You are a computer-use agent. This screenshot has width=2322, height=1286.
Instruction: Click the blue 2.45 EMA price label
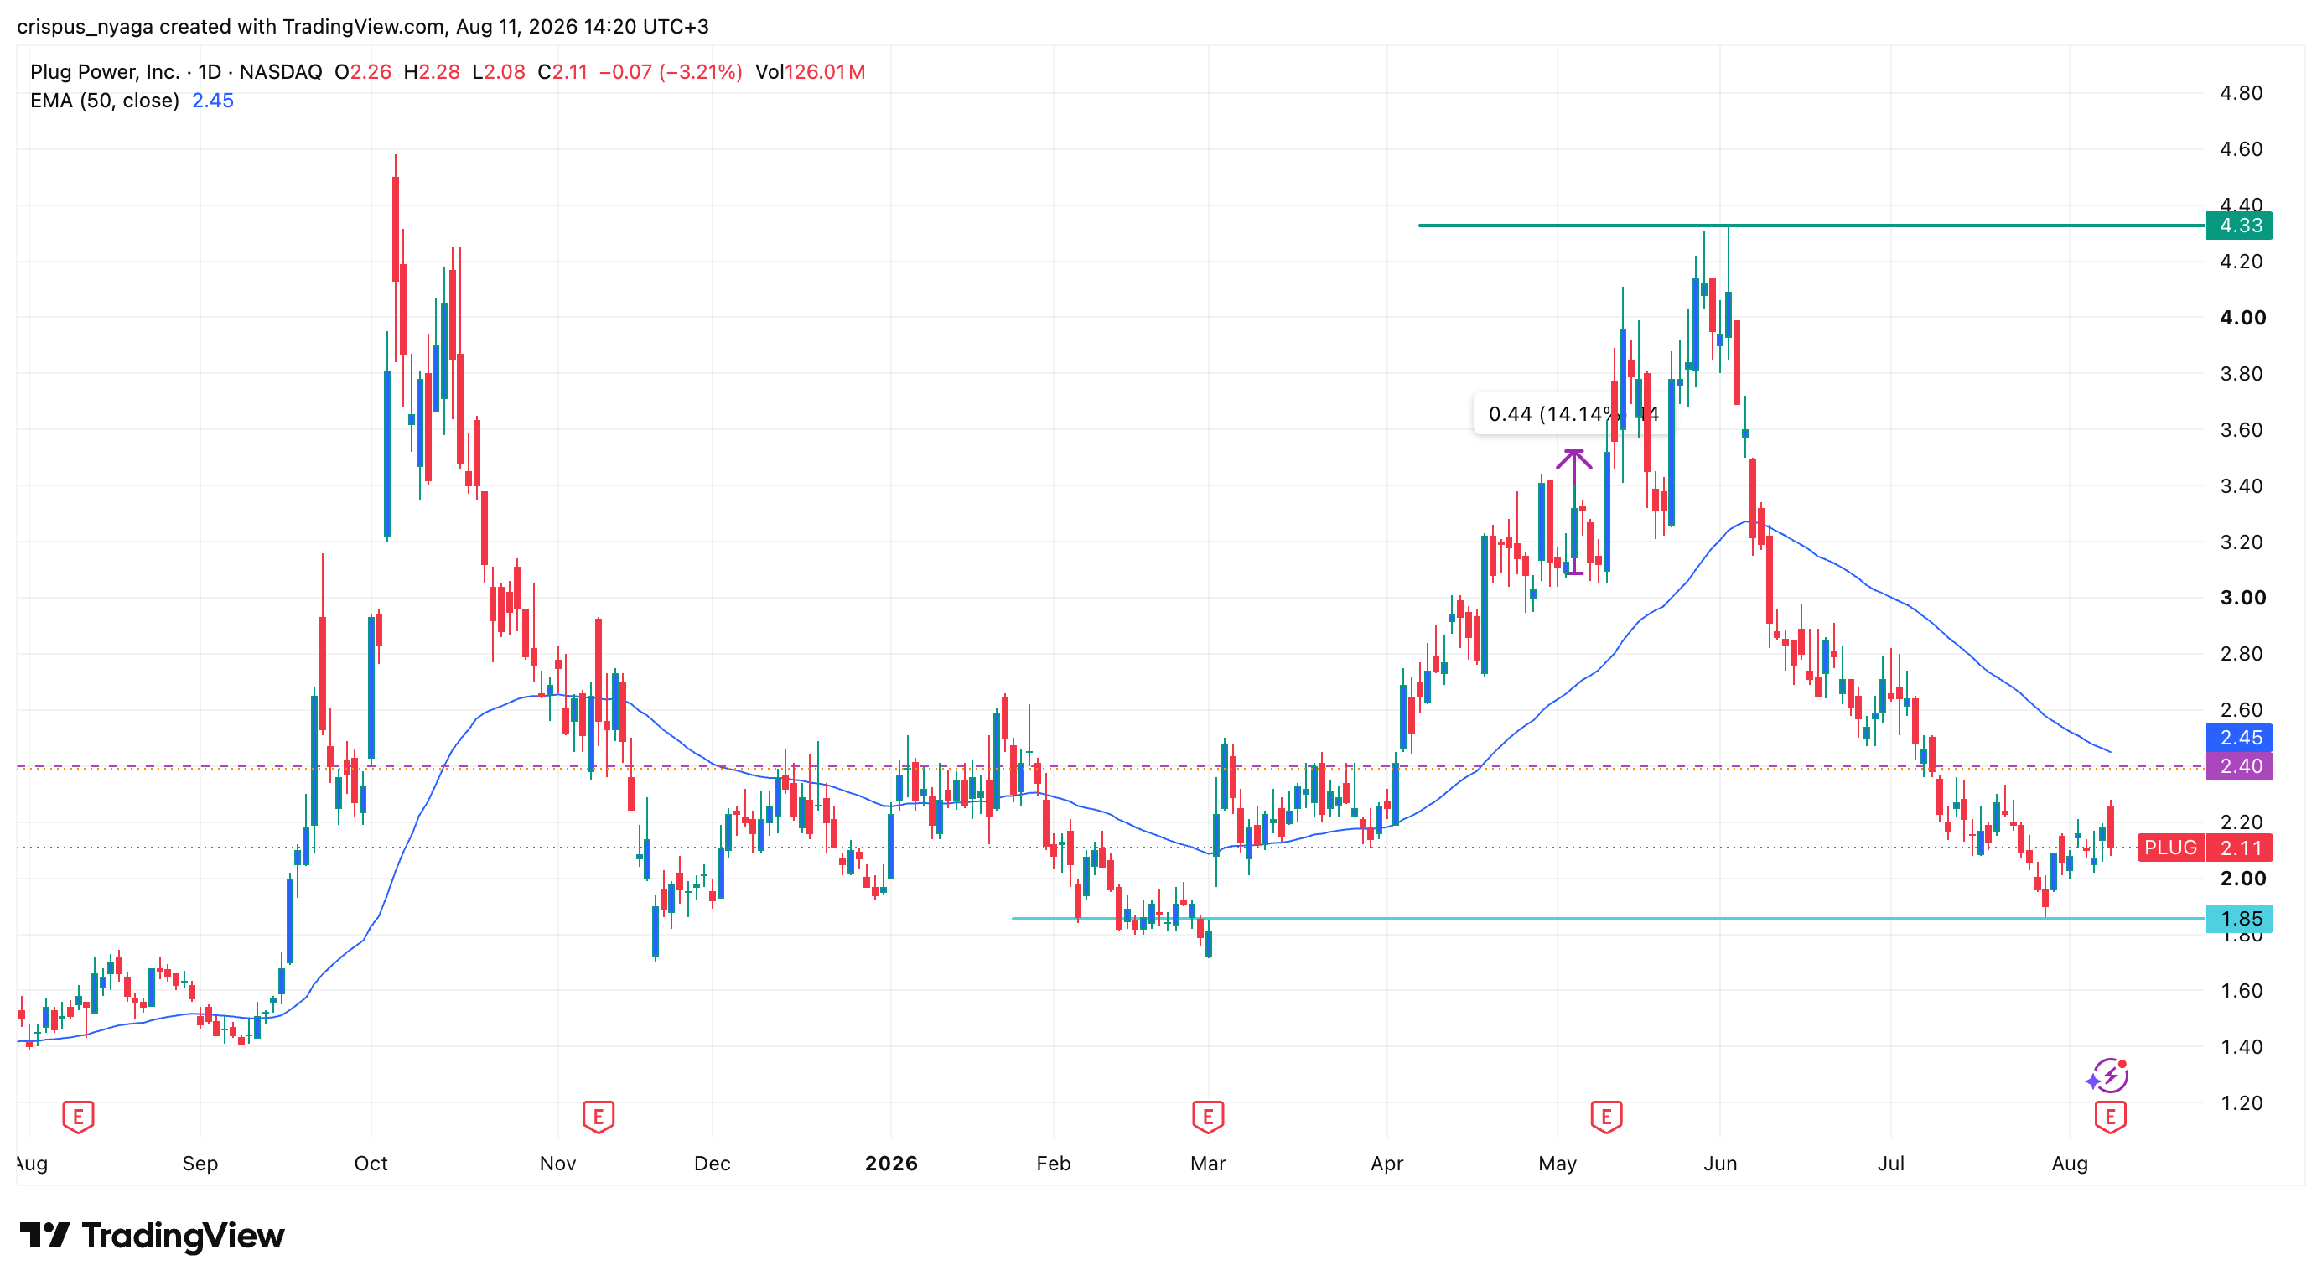click(2239, 737)
